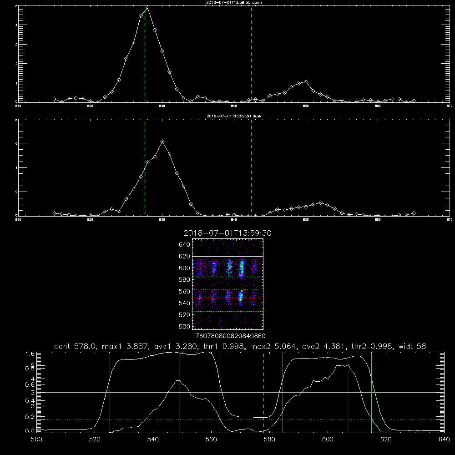Click the bottom plot x-axis label '620'
The width and height of the screenshot is (455, 455).
coord(386,440)
